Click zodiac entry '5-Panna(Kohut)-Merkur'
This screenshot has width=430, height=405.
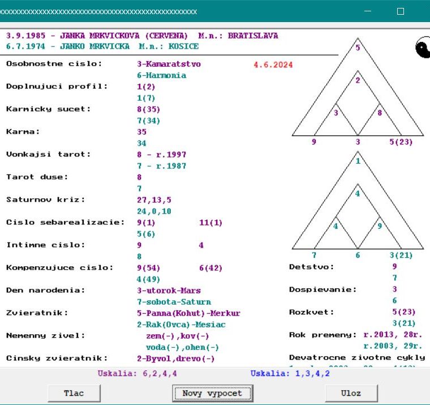[x=188, y=313]
